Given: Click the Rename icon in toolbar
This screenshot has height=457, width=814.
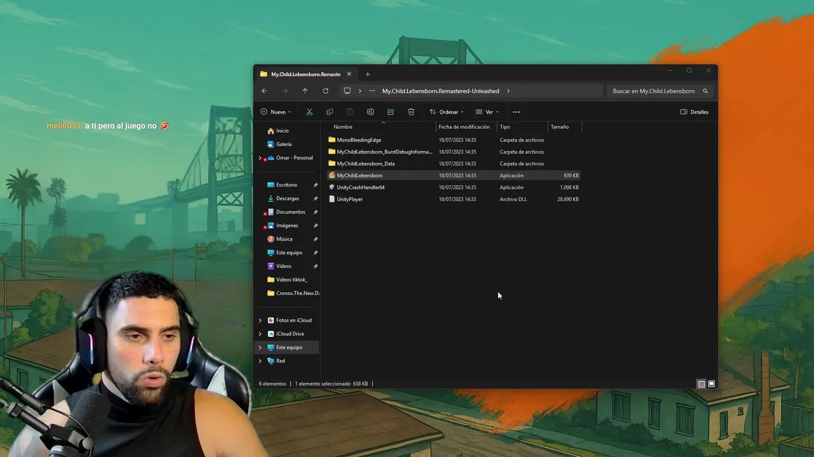Looking at the screenshot, I should pos(370,112).
